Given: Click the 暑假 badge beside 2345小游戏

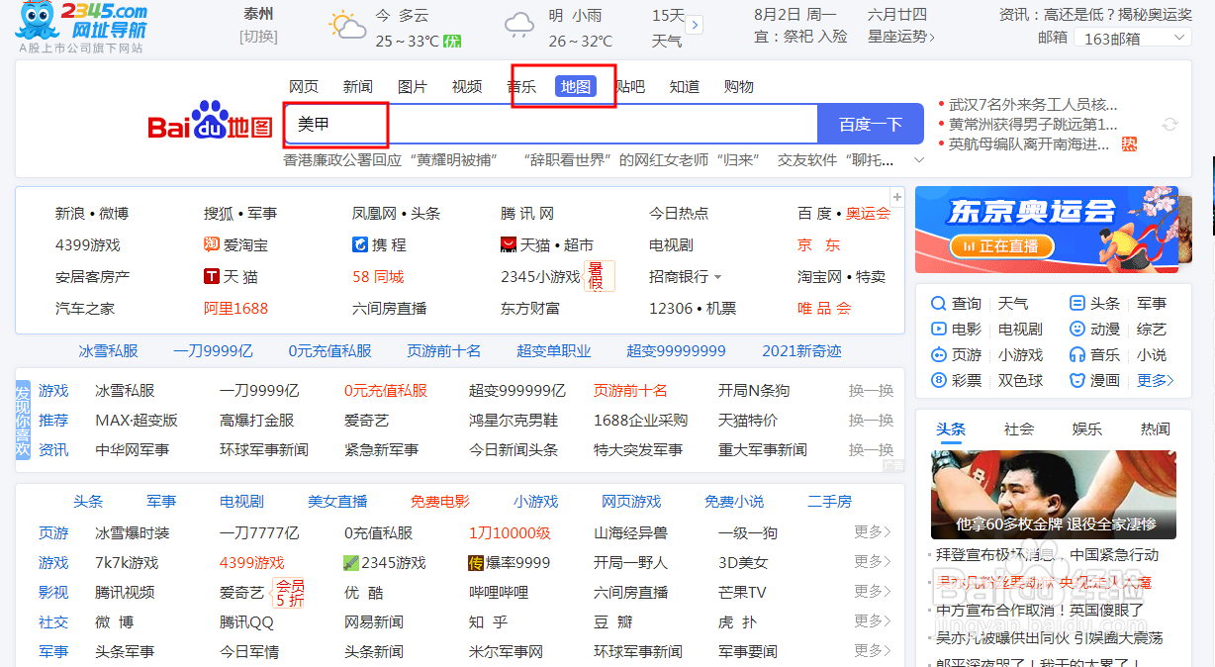Looking at the screenshot, I should pos(600,276).
